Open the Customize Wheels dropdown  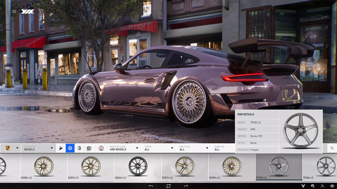tap(38, 148)
